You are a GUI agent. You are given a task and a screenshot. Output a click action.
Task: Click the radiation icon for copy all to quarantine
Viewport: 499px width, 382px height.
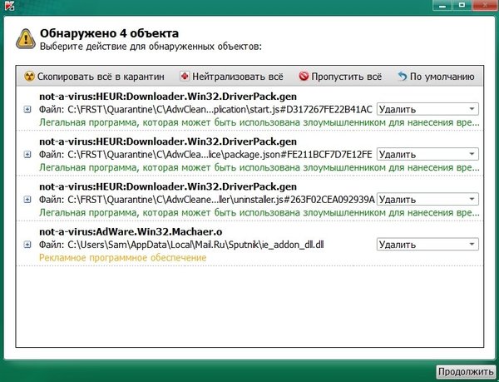[x=29, y=76]
